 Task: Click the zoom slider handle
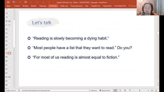140,90
